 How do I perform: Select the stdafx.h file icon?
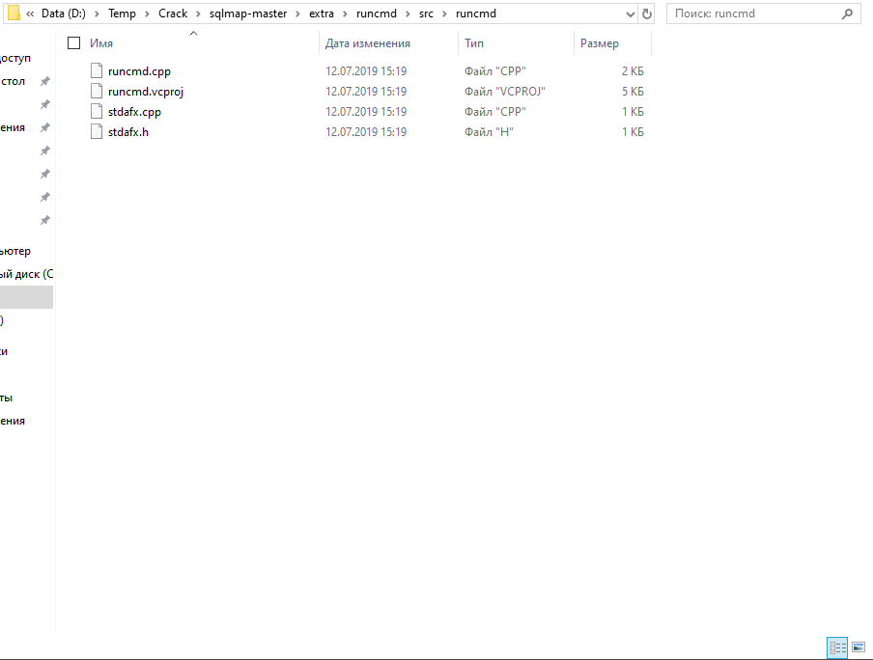(97, 132)
